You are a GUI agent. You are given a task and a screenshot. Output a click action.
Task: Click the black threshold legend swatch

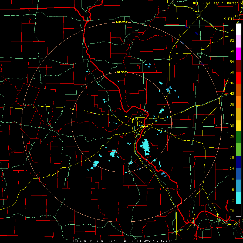click(238, 210)
